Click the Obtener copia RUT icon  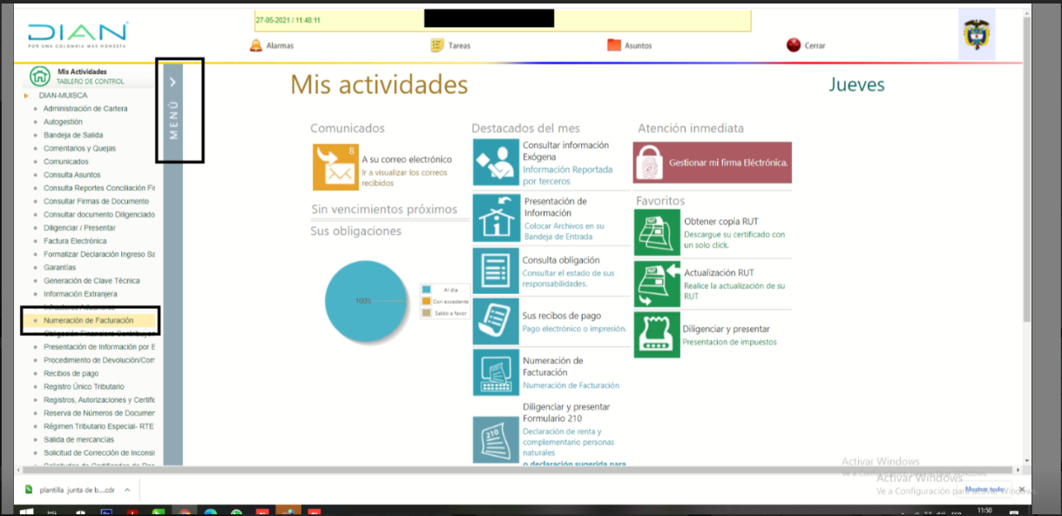tap(657, 232)
